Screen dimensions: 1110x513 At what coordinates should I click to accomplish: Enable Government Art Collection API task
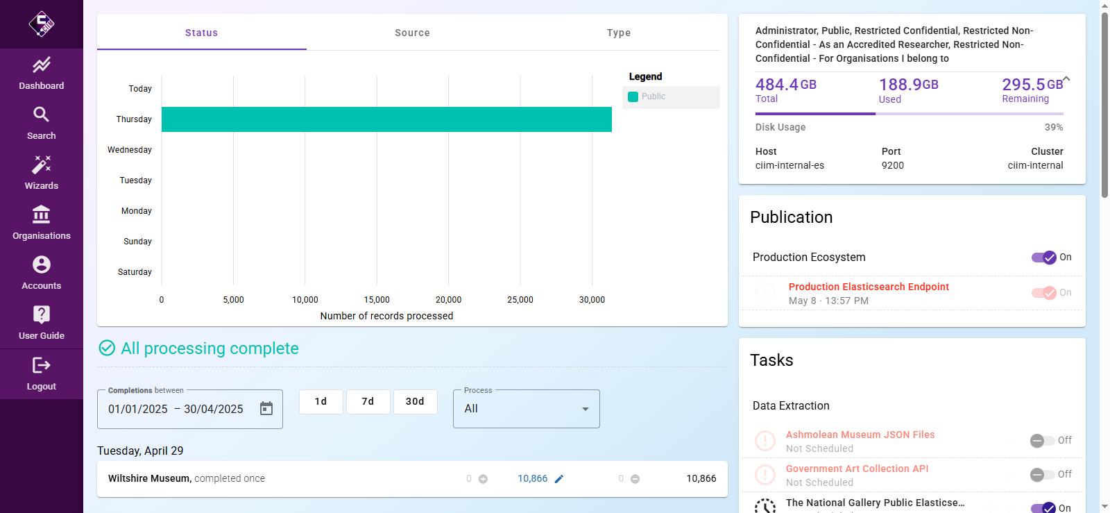[x=1042, y=475]
